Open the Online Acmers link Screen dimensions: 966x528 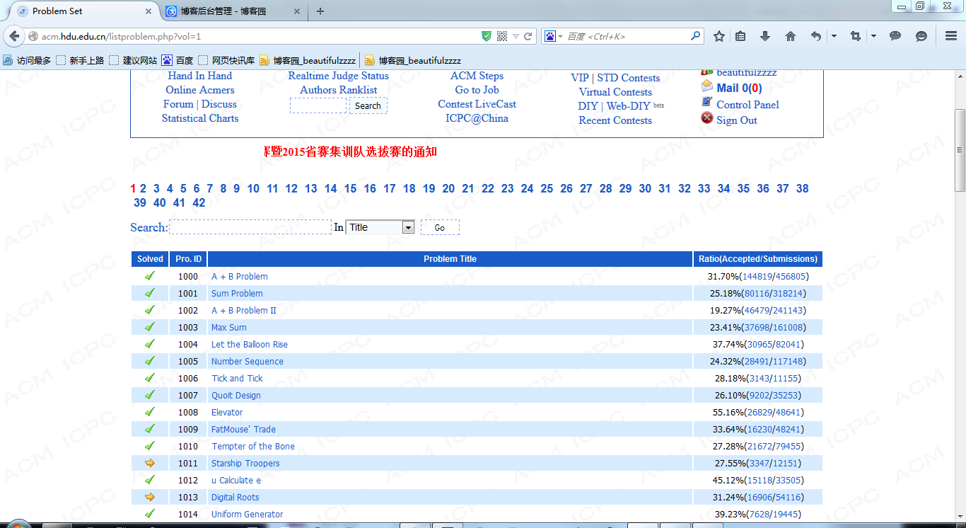click(200, 90)
